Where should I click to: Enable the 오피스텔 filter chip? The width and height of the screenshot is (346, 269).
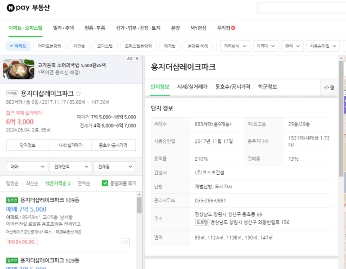coord(105,46)
